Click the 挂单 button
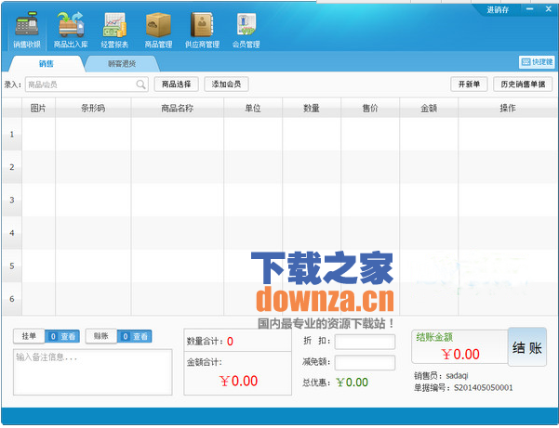Viewport: 559px width, 428px height. tap(29, 336)
